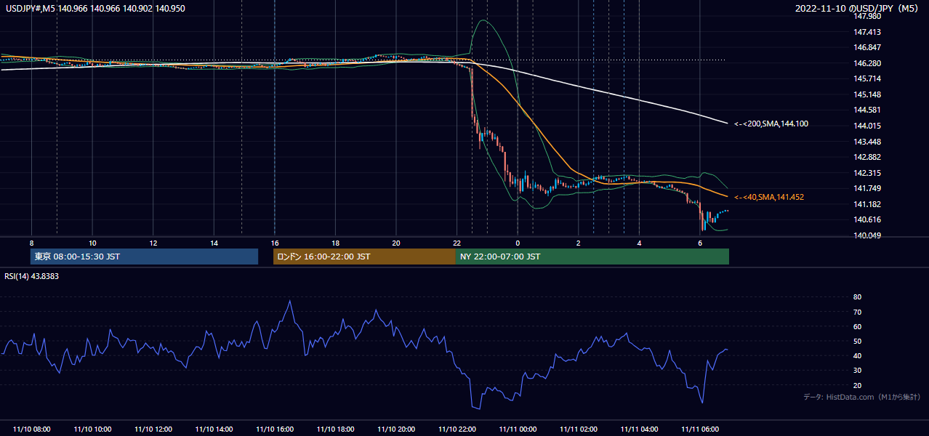
Task: Click hour tick 8 under the price chart
Action: pos(31,243)
